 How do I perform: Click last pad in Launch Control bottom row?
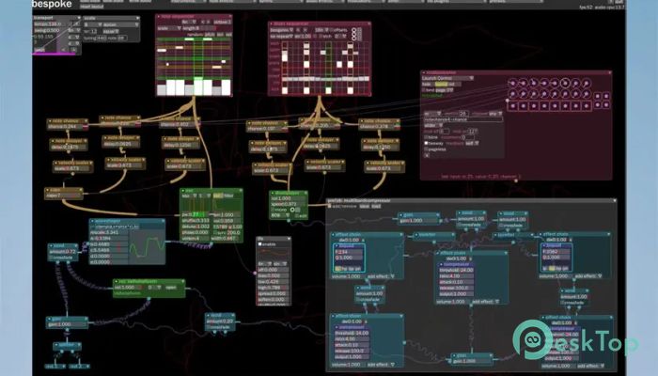click(587, 105)
